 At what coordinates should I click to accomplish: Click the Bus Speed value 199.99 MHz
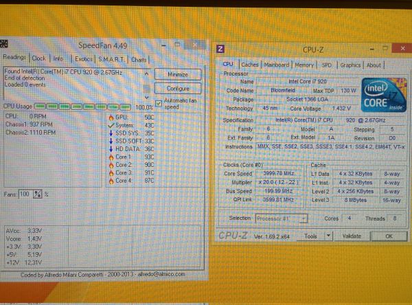[279, 191]
